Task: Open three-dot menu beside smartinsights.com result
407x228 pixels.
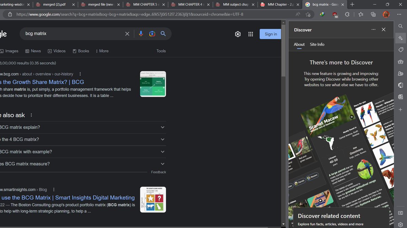Action: 54,189
